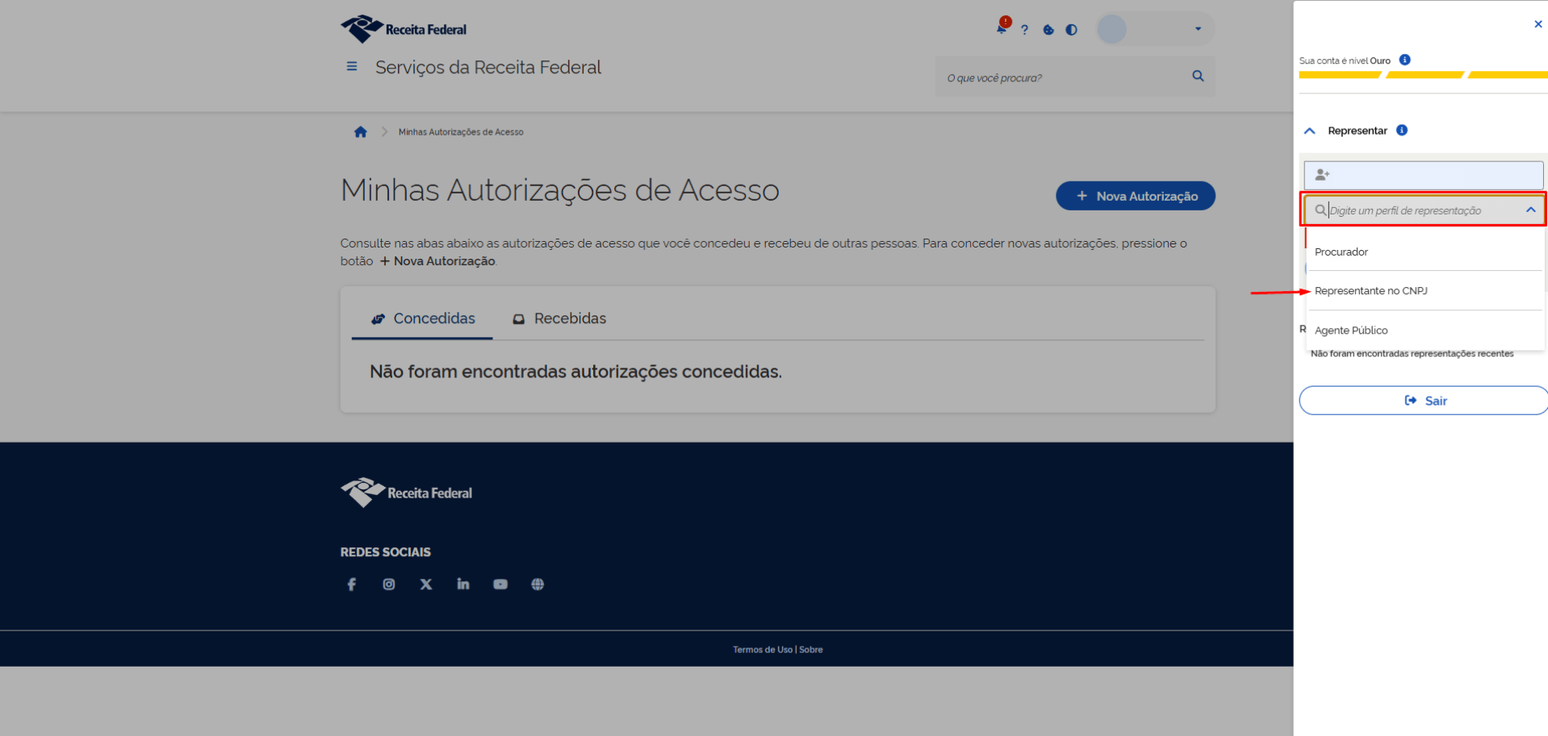Collapse the Representar section chevron
This screenshot has height=736, width=1548.
tap(1310, 131)
